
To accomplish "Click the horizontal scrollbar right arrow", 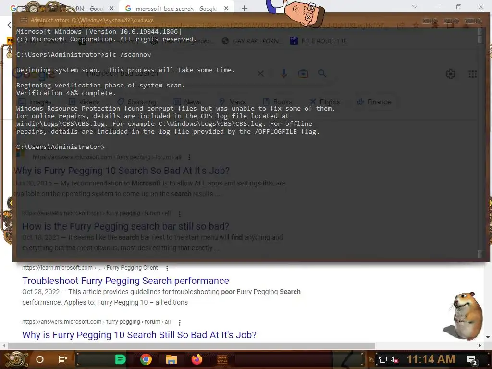I will (x=480, y=345).
